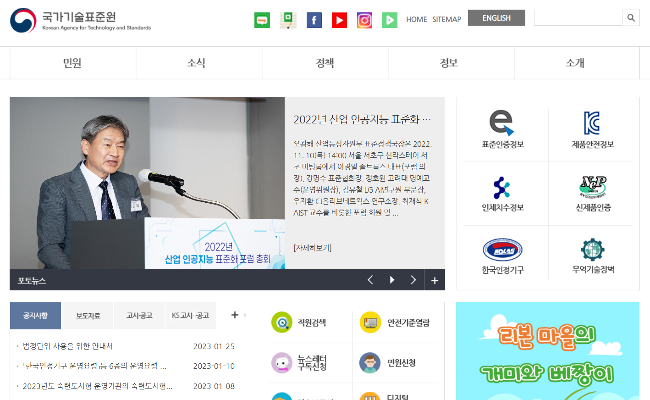The height and width of the screenshot is (400, 650).
Task: Switch to the 보도자료 tab
Action: pyautogui.click(x=87, y=315)
